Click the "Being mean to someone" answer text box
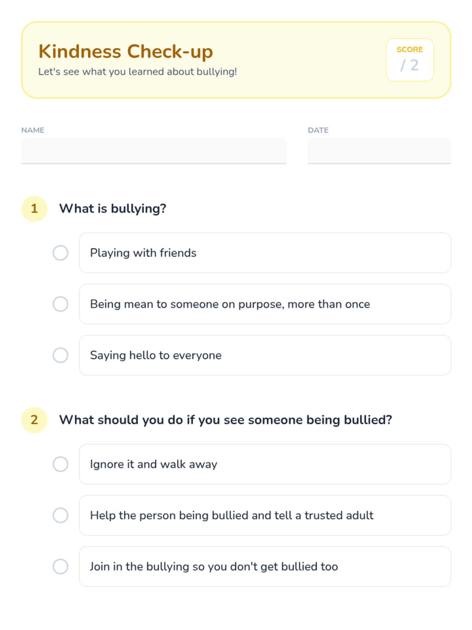This screenshot has width=472, height=630. click(x=265, y=304)
